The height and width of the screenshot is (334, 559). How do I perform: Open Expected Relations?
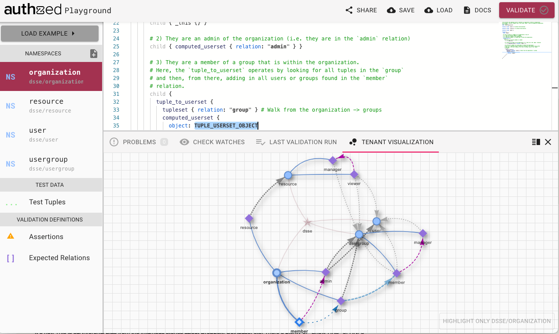coord(51,258)
